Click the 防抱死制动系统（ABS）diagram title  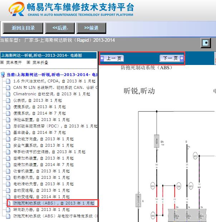coord(146,67)
